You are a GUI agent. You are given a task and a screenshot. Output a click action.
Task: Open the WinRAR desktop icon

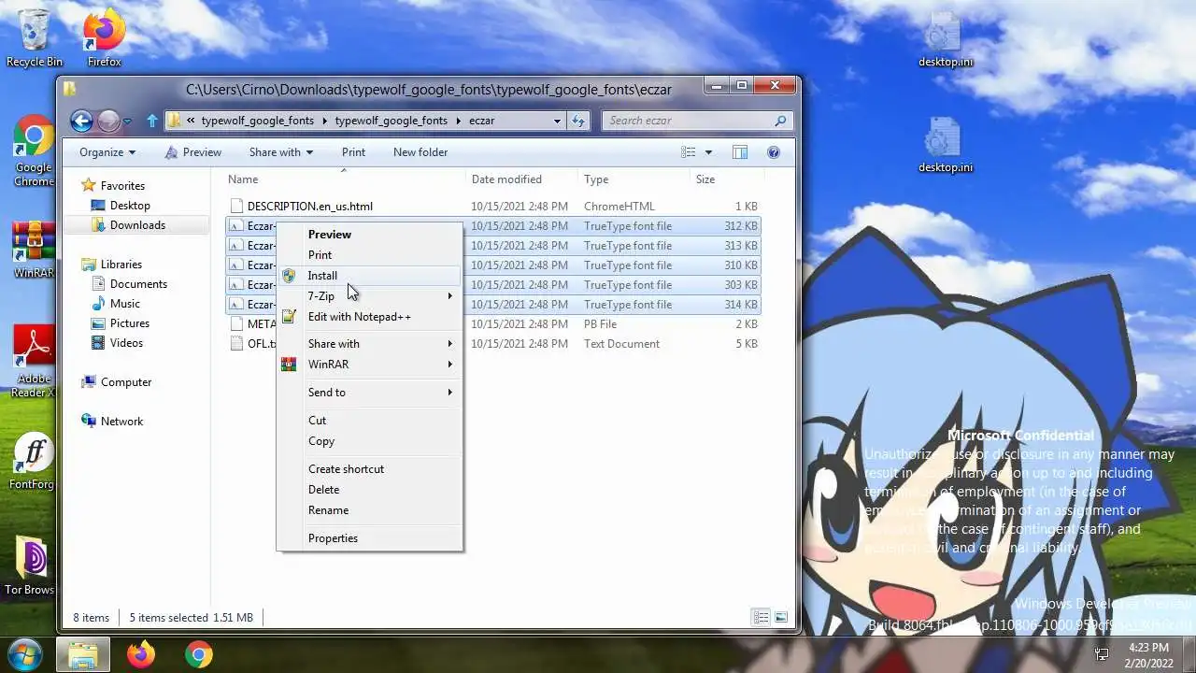tap(33, 250)
